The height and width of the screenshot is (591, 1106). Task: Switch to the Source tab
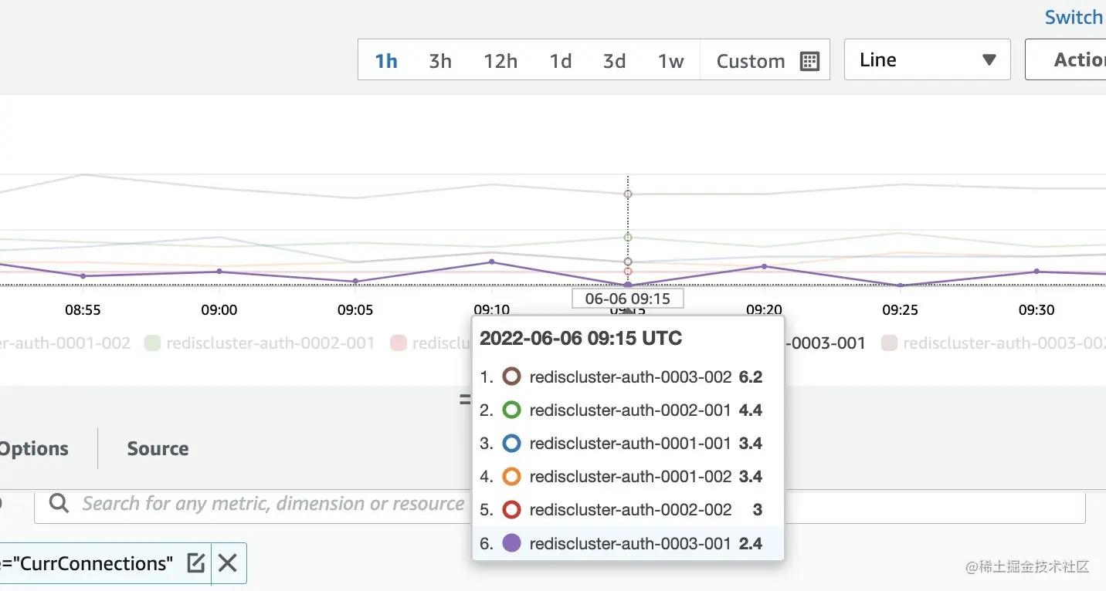click(x=158, y=448)
